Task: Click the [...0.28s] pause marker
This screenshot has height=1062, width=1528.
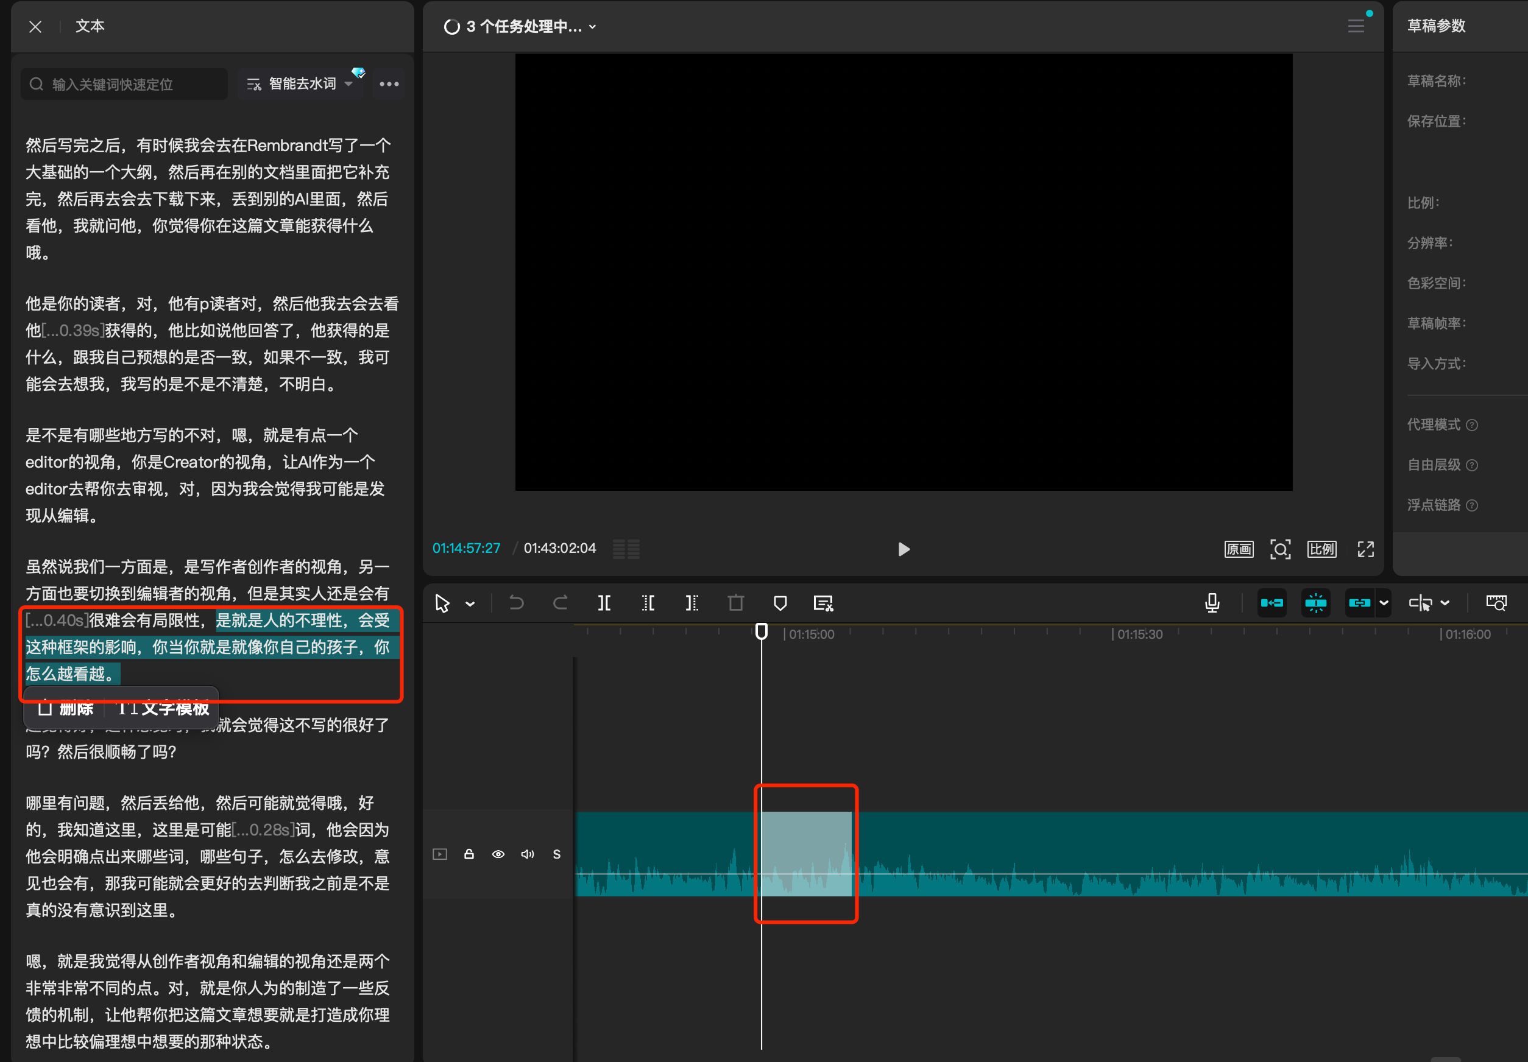Action: point(264,830)
